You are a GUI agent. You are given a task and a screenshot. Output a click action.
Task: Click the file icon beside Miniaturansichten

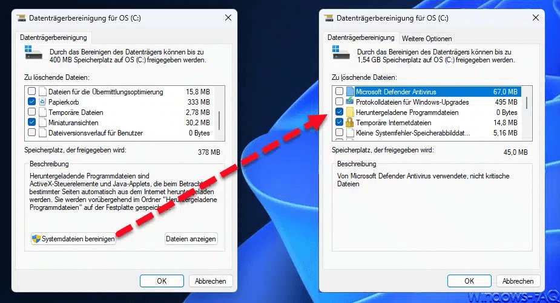pos(42,122)
